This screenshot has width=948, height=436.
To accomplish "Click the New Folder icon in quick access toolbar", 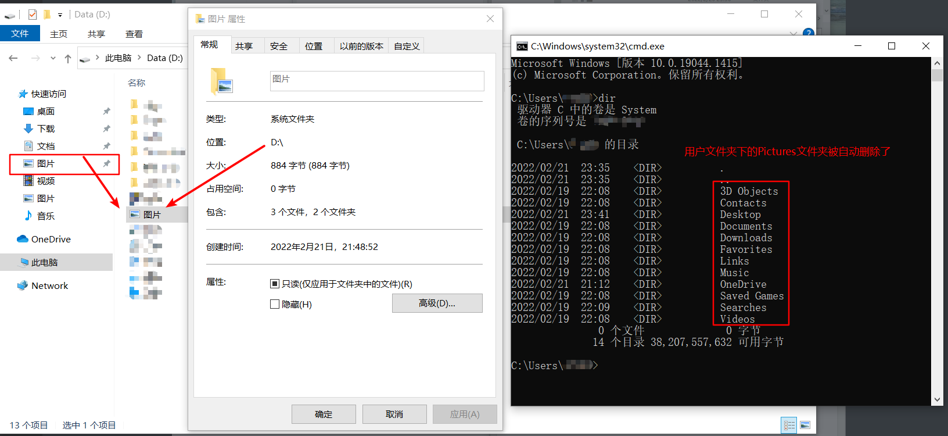I will tap(47, 15).
